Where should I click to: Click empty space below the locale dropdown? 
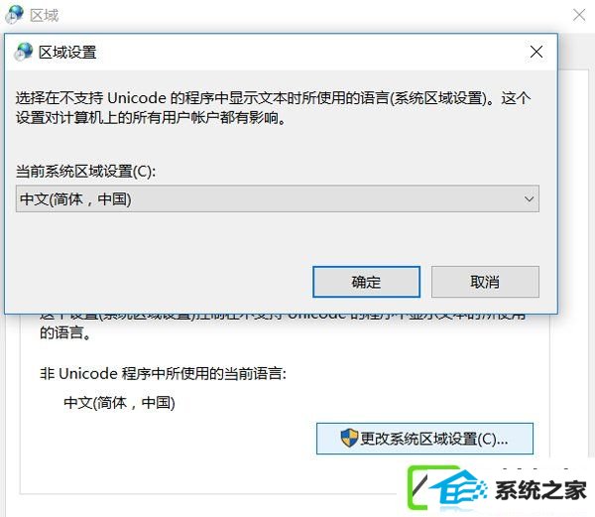pyautogui.click(x=278, y=239)
